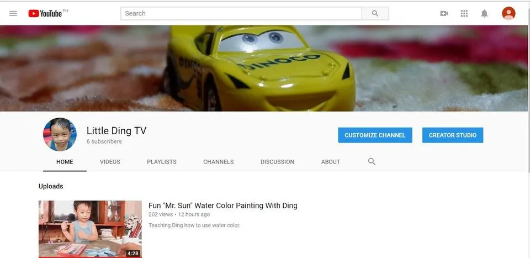Open the hamburger guide menu
The height and width of the screenshot is (258, 530).
click(13, 13)
